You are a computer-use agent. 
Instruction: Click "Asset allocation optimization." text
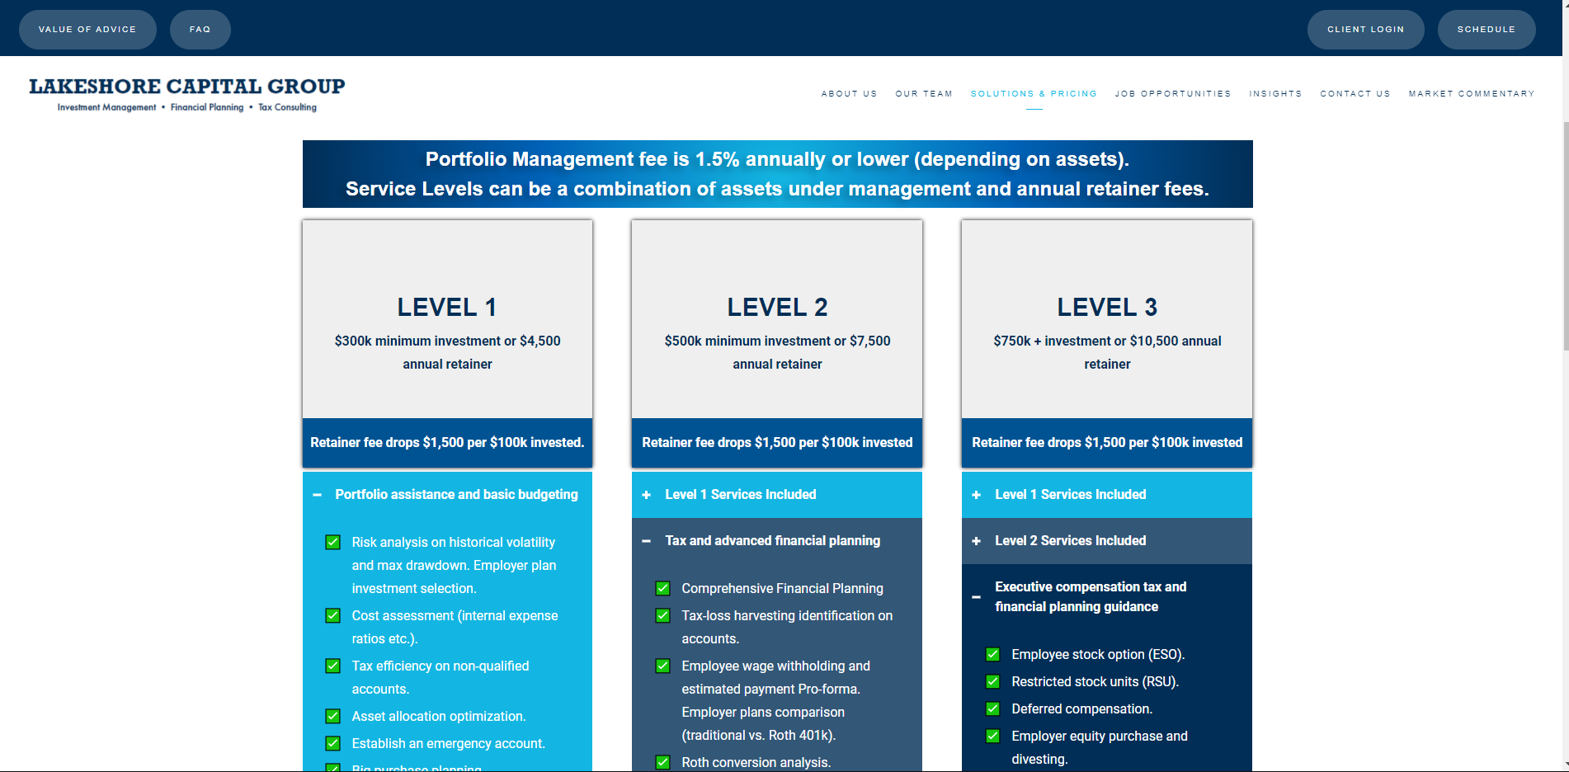(439, 716)
